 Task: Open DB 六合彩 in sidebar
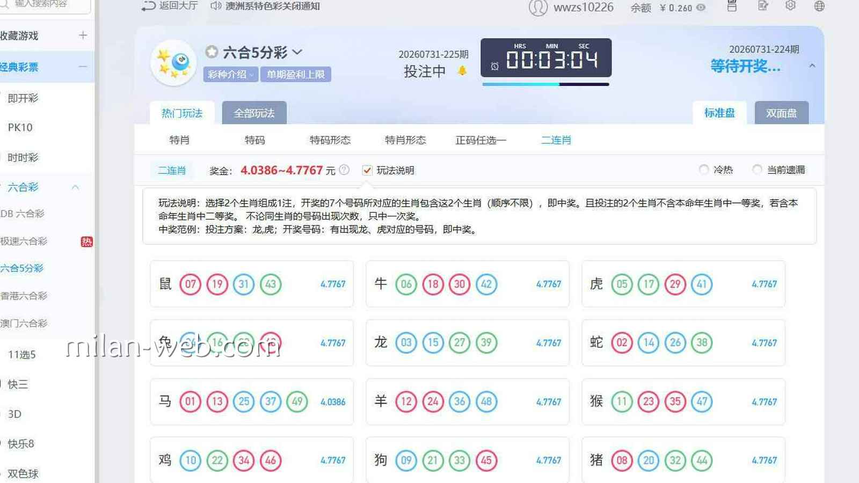click(x=23, y=214)
